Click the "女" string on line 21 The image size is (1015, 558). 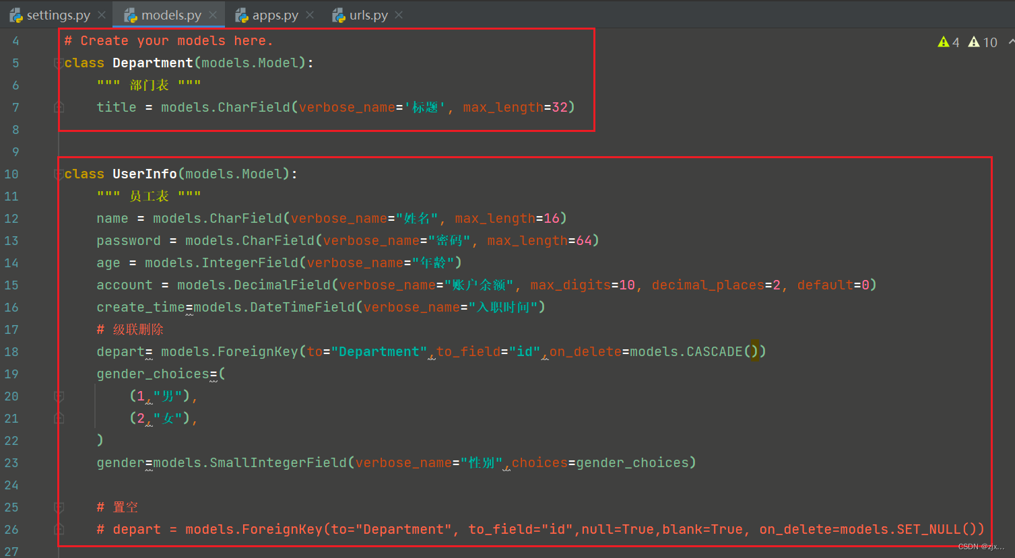(168, 419)
